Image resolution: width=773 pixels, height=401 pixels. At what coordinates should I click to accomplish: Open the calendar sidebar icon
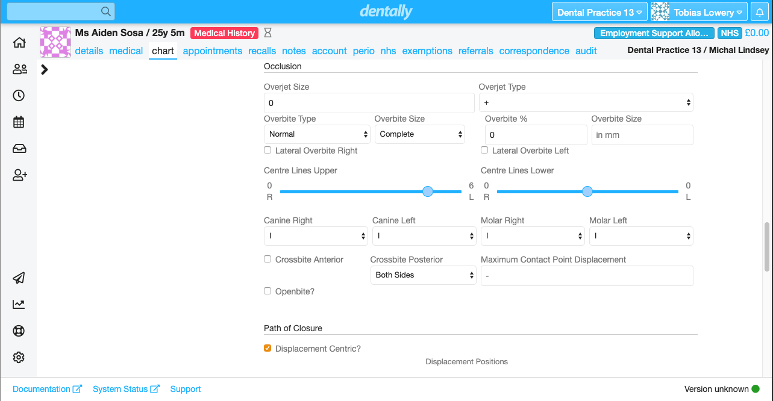click(19, 122)
